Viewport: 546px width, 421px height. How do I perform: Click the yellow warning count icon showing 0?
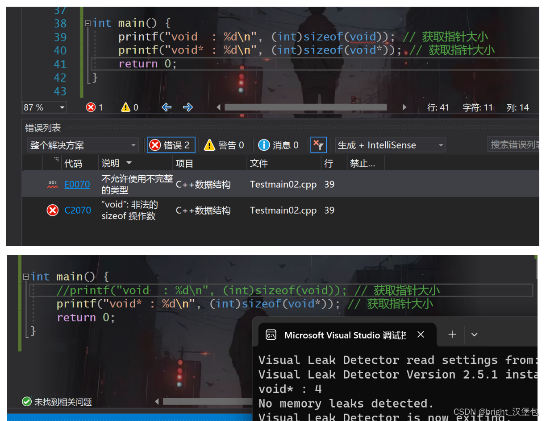(125, 107)
